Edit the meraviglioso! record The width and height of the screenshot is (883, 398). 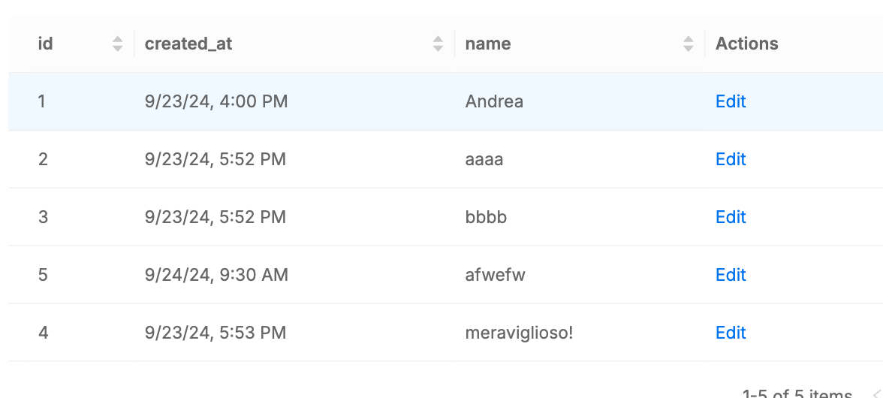[x=730, y=333]
